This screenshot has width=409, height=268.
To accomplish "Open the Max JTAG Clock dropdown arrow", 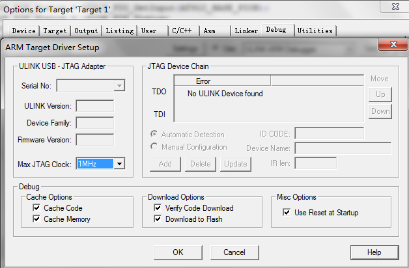I will tap(119, 164).
